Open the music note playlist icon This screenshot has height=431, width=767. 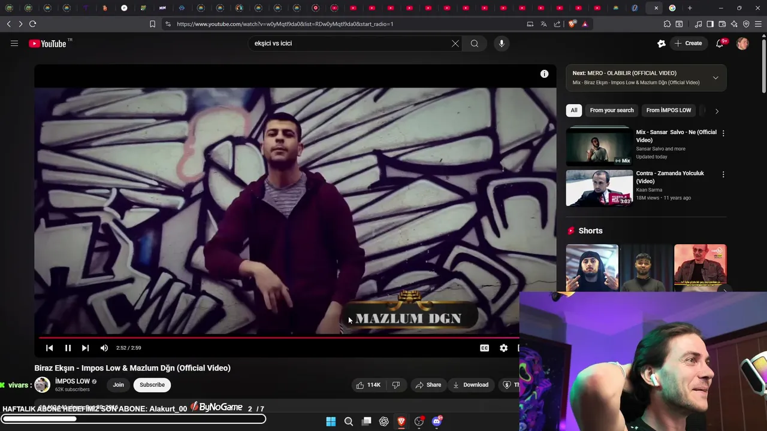click(698, 24)
